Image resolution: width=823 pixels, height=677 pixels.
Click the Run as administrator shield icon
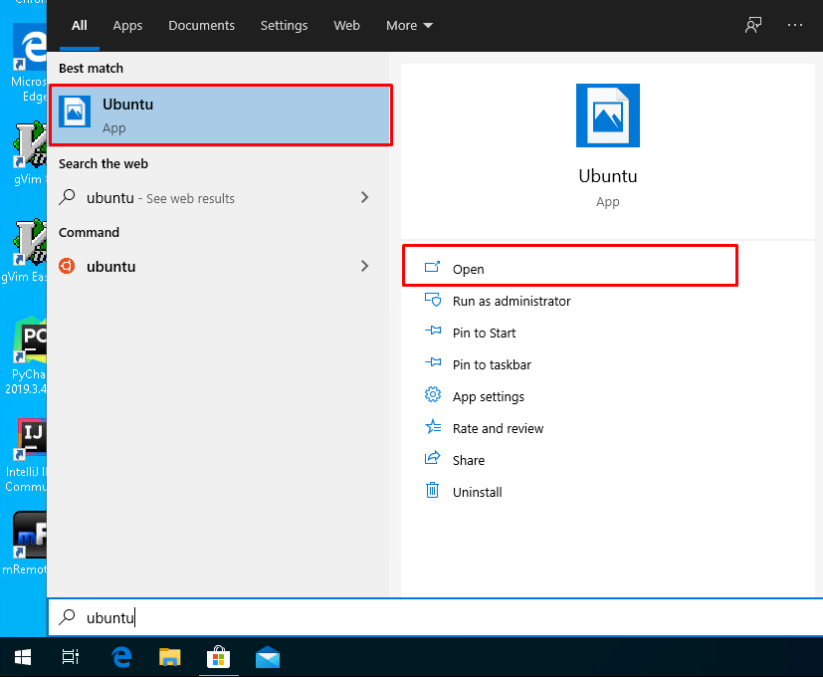click(x=433, y=300)
